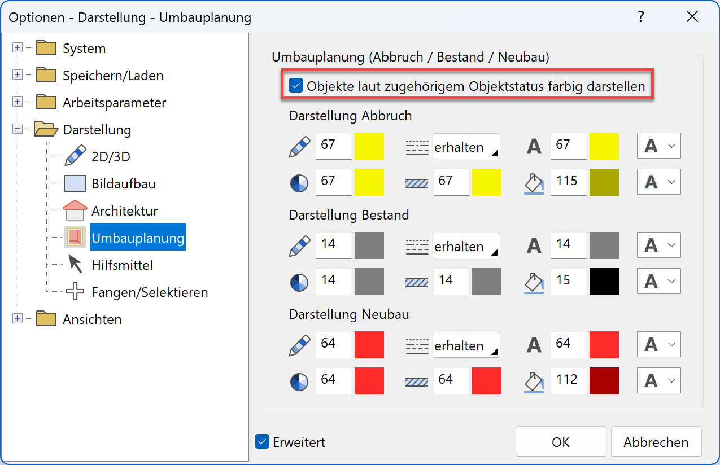Click the line type icon in Darstellung Neubau
Screen dimensions: 720x465
(x=417, y=344)
